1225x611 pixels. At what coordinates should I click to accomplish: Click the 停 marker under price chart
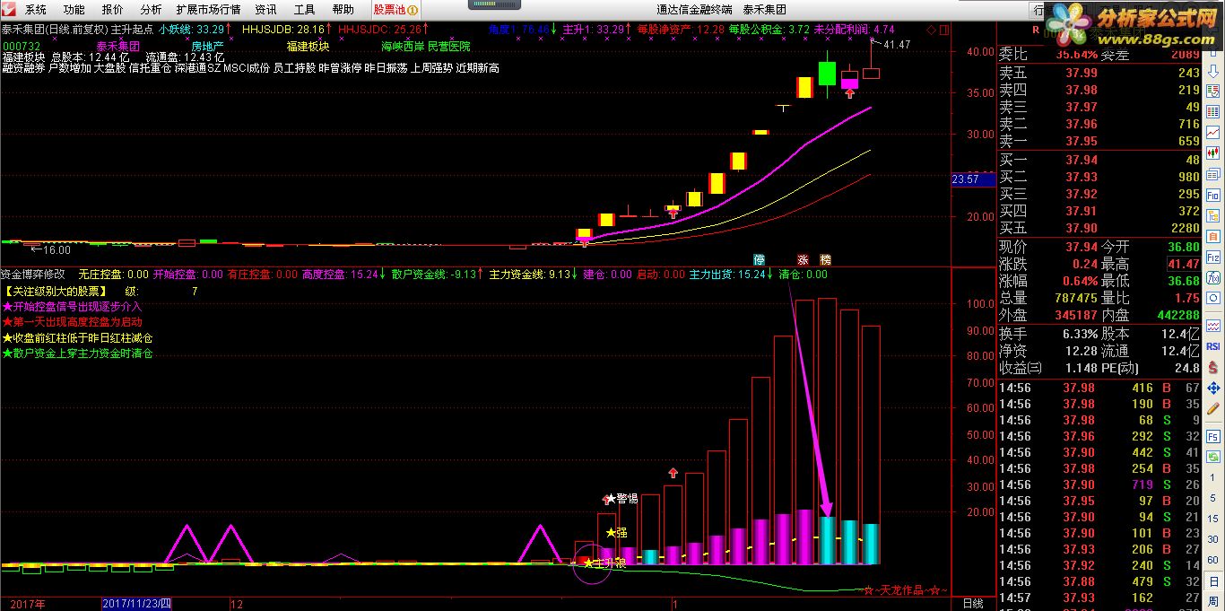[x=760, y=259]
